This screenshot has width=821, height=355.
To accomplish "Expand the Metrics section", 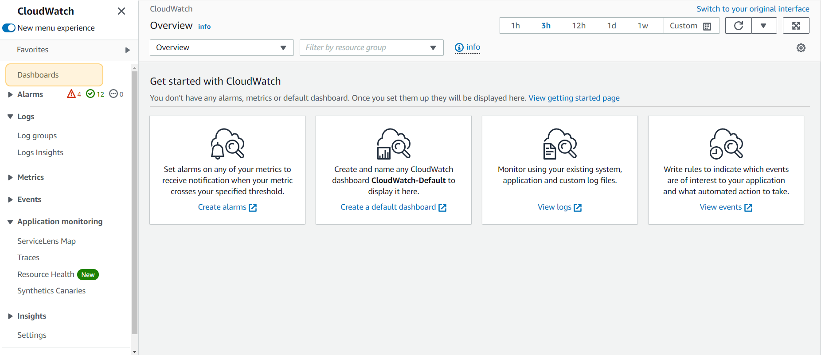I will click(10, 177).
